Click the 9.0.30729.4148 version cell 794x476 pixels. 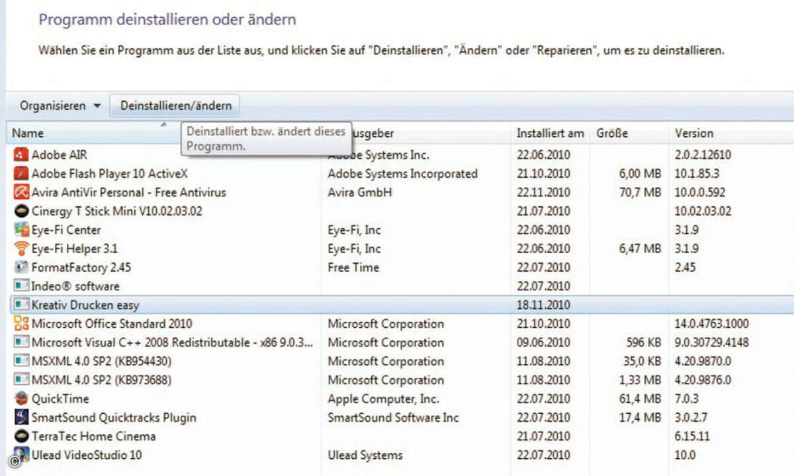coord(712,342)
